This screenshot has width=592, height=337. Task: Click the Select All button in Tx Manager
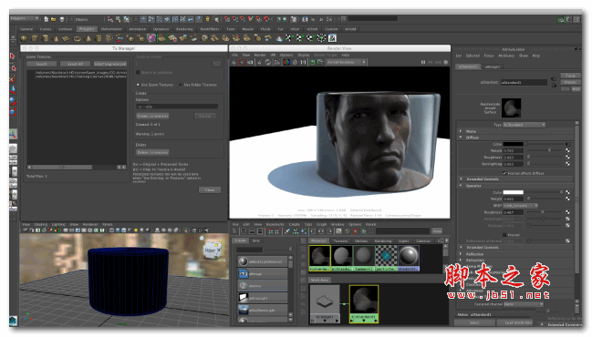pos(75,64)
